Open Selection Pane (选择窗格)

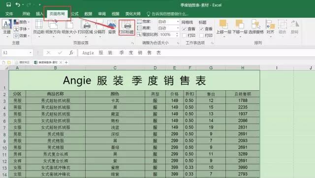[256, 27]
